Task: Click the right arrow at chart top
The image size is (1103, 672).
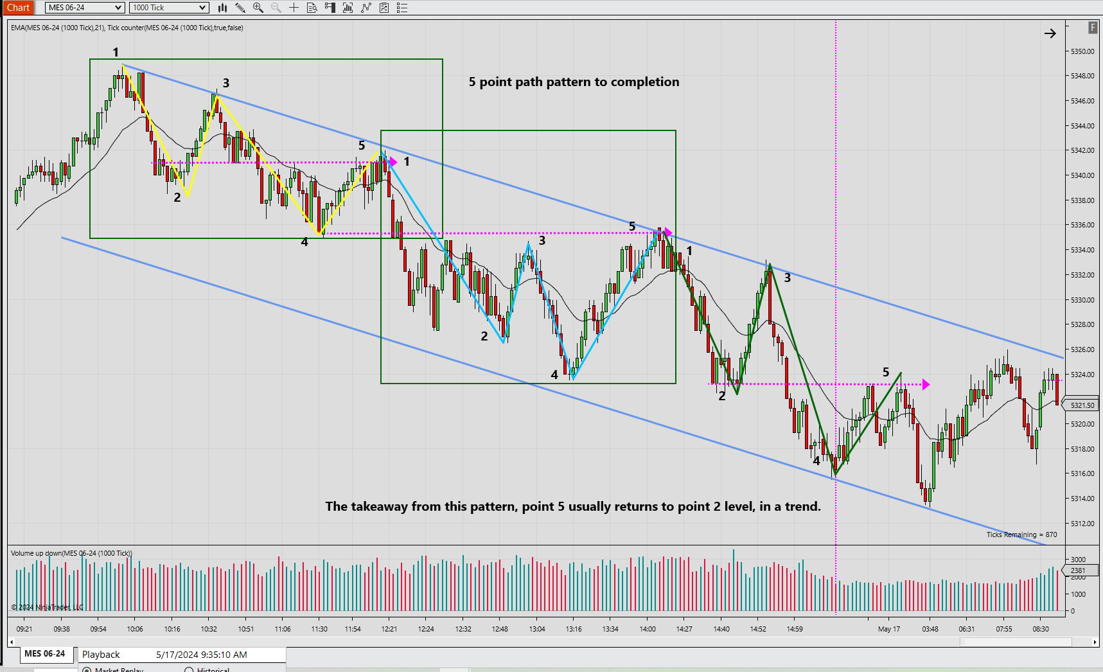Action: (1050, 33)
